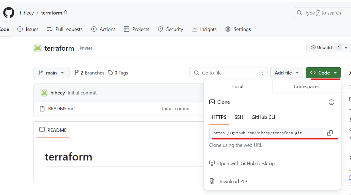Select the SSH clone option
This screenshot has width=351, height=195.
click(x=239, y=117)
